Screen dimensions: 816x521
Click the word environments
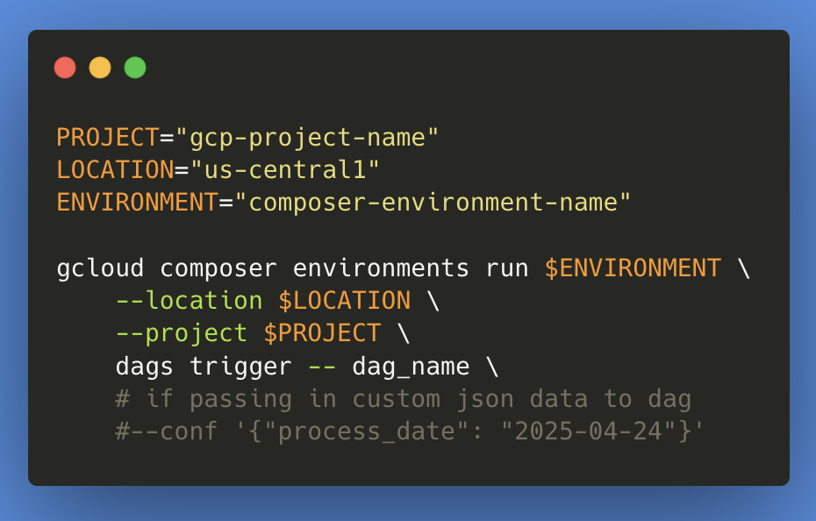[x=381, y=268]
